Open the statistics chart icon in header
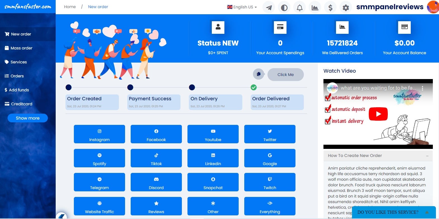Viewport: 439px width, 219px height. [315, 8]
